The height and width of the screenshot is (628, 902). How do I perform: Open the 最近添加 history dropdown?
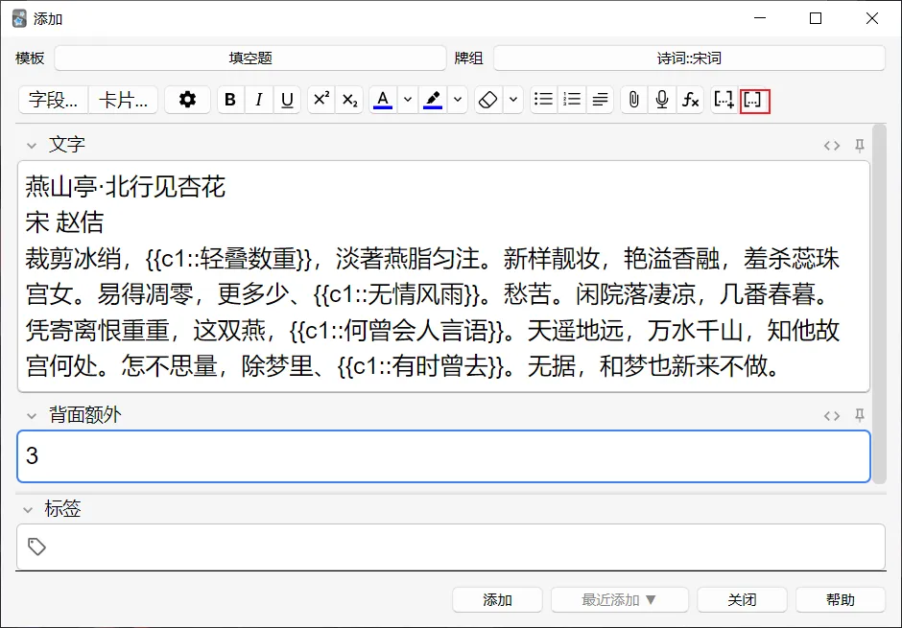click(x=618, y=599)
